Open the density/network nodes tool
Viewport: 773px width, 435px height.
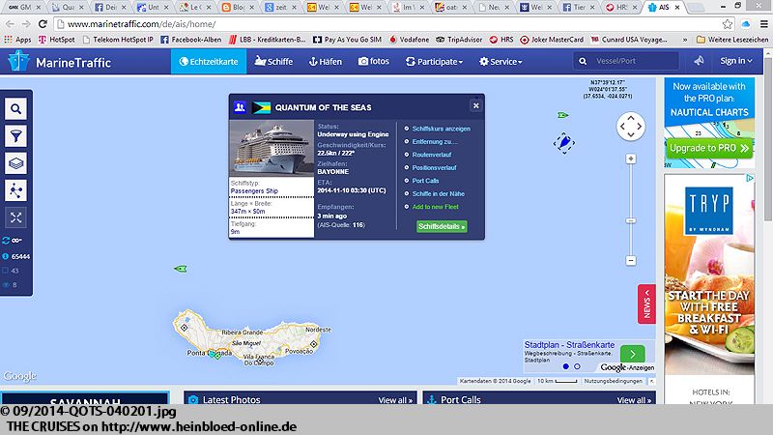(x=15, y=190)
